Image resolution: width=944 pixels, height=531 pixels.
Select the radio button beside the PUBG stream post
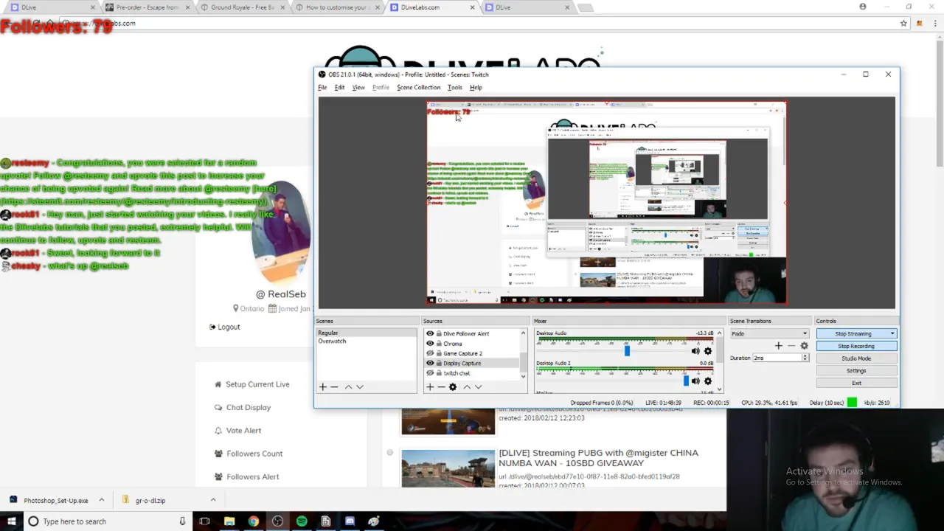[x=389, y=453]
